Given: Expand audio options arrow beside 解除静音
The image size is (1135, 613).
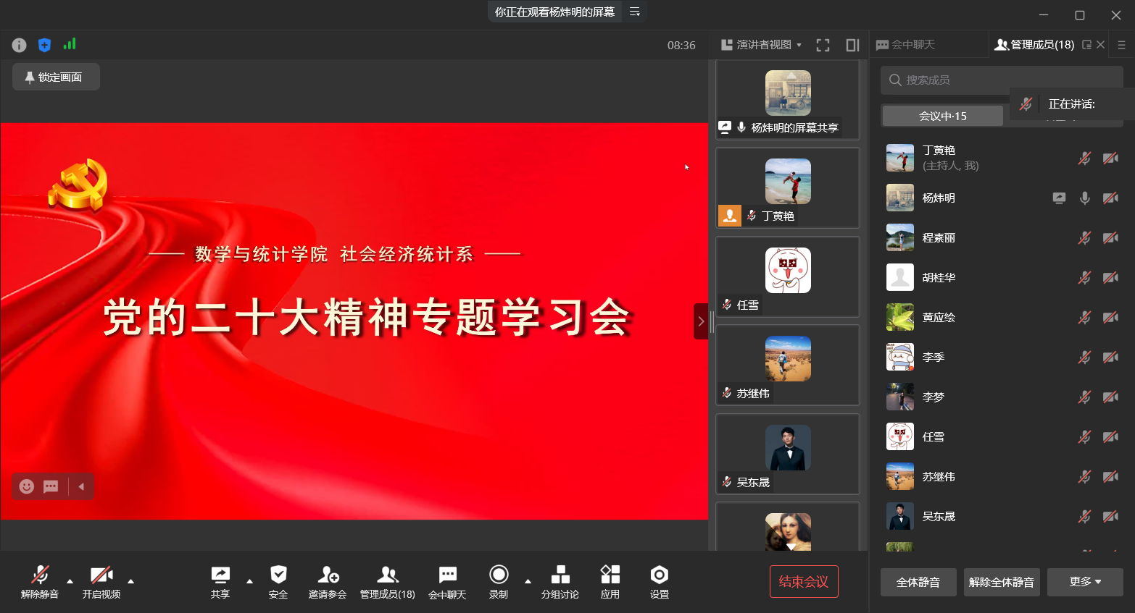Looking at the screenshot, I should (x=70, y=581).
